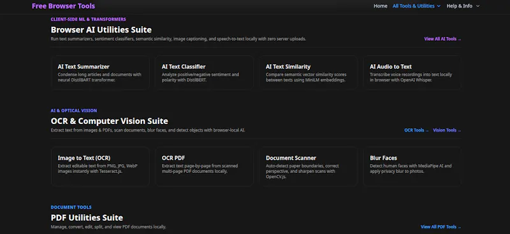
Task: Select the OCR & Computer Vision Suite heading
Action: (109, 121)
